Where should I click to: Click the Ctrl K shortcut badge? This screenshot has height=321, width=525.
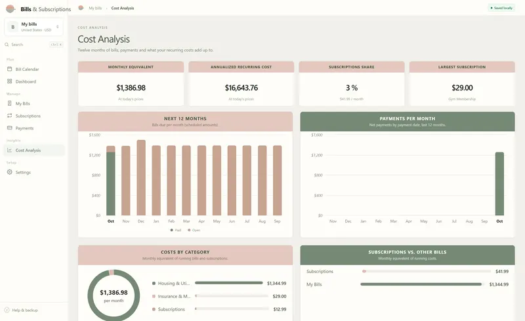click(x=56, y=45)
